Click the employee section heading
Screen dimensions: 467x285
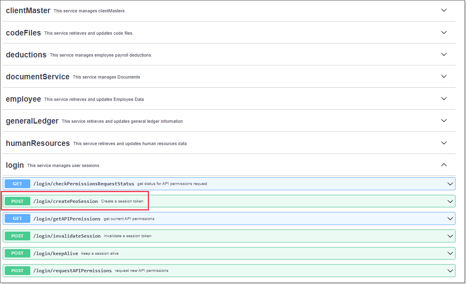[23, 99]
